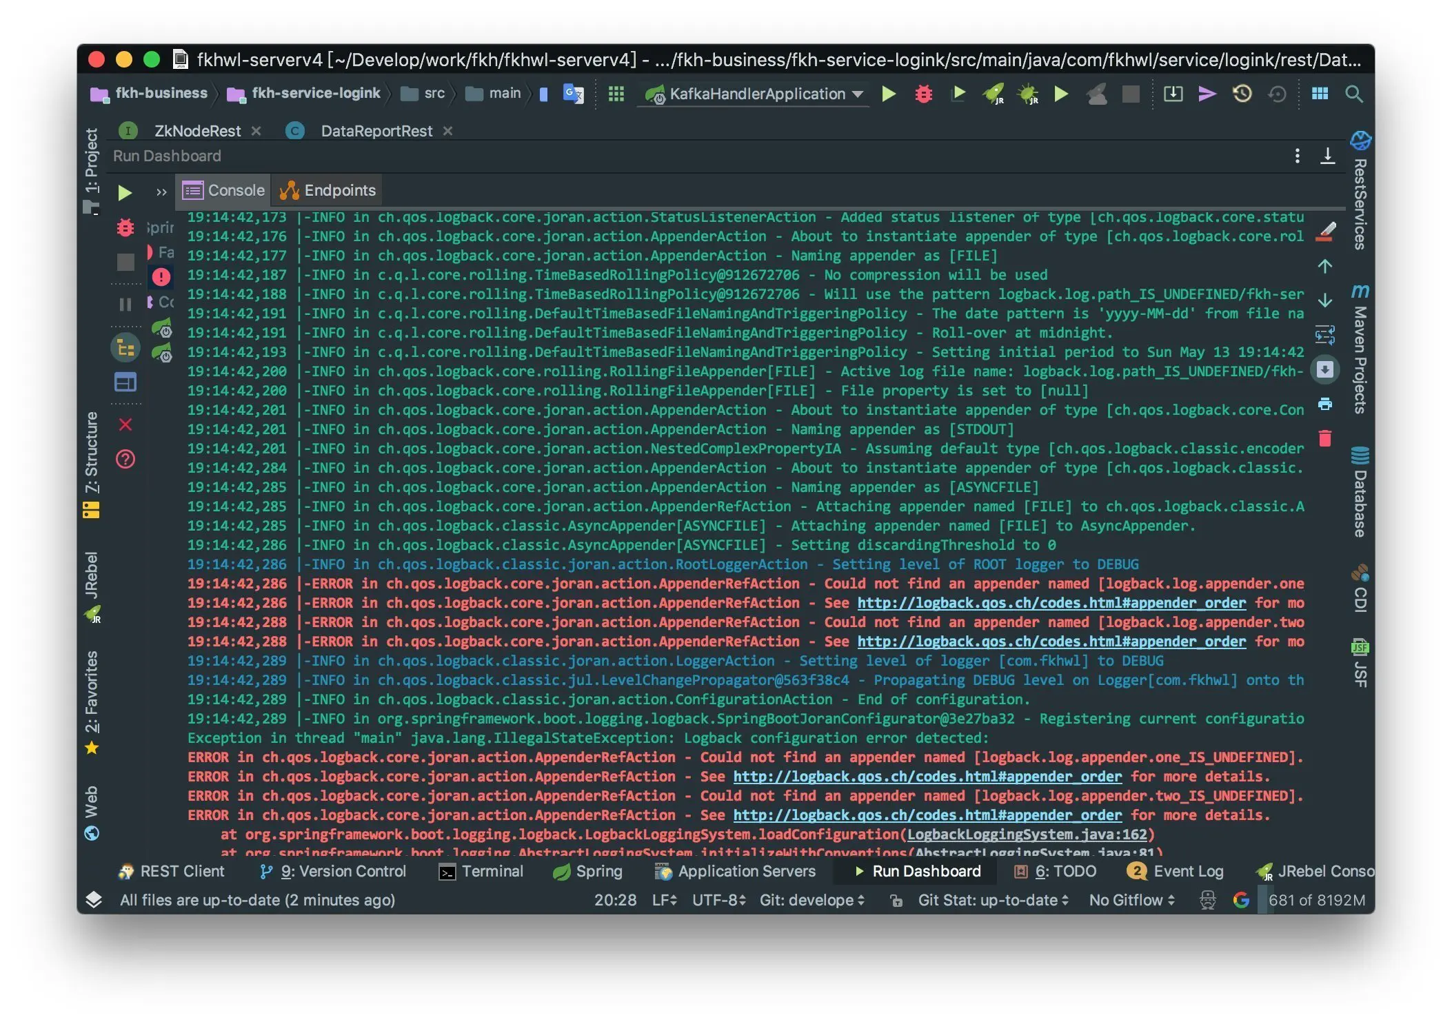The width and height of the screenshot is (1452, 1024).
Task: Expand the hidden toolbar items chevron
Action: [161, 192]
